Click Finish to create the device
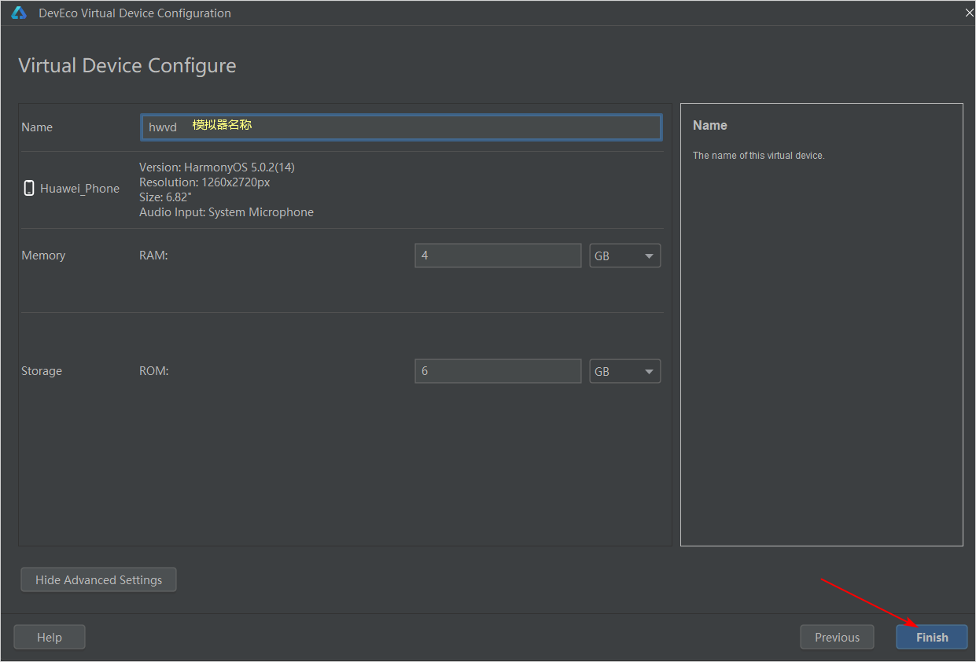Viewport: 976px width, 662px height. [x=932, y=637]
